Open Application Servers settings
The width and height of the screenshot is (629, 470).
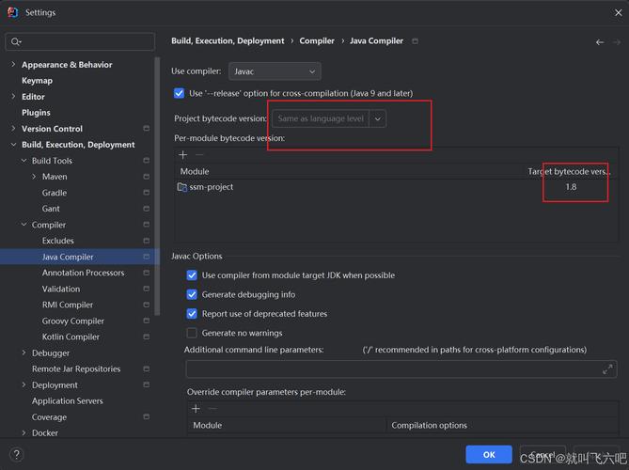(x=68, y=401)
